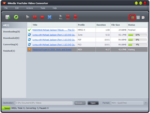Open the File menu
The width and height of the screenshot is (150, 113).
(6, 8)
